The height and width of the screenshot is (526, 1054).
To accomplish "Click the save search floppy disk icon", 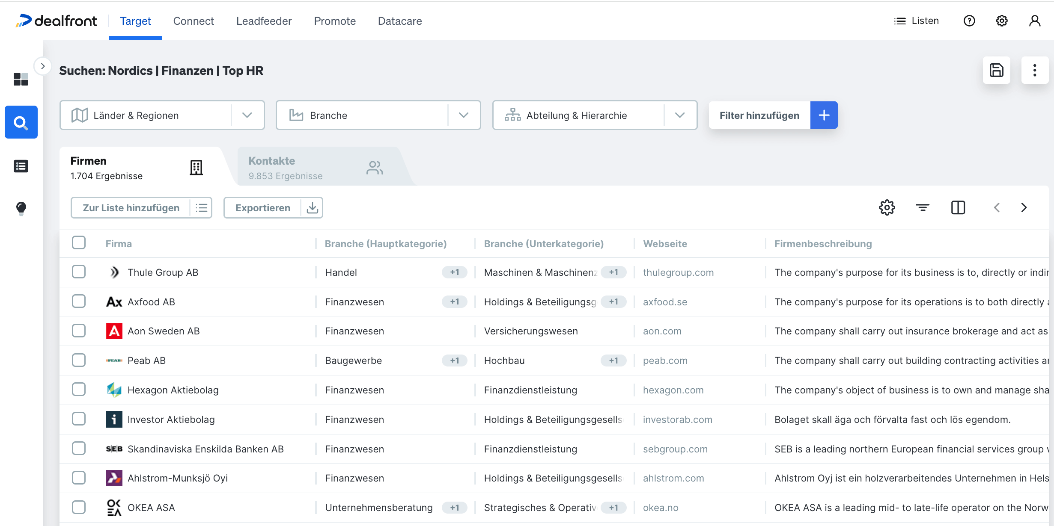I will (996, 70).
